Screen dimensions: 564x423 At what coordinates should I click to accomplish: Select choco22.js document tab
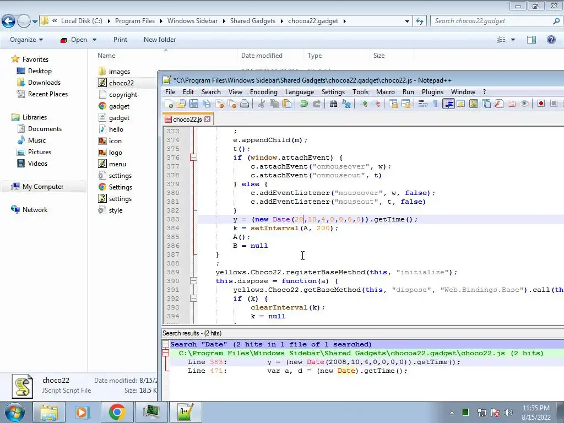click(x=187, y=120)
